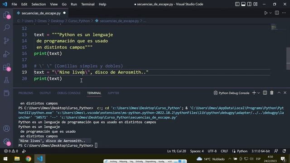290x163 pixels.
Task: Create a new terminal with plus icon
Action: coord(254,93)
